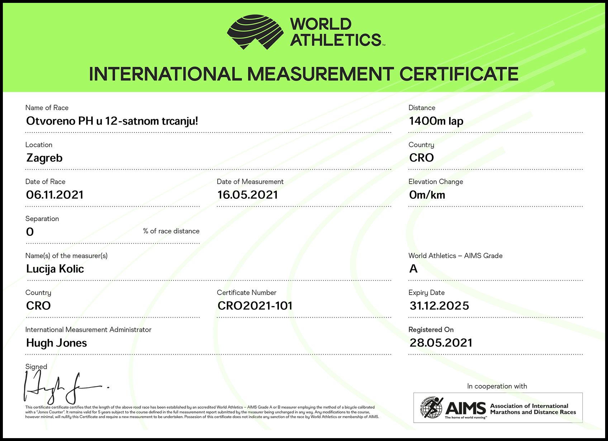This screenshot has width=608, height=441.
Task: Click the 'Date of Measurement' label
Action: [x=250, y=182]
